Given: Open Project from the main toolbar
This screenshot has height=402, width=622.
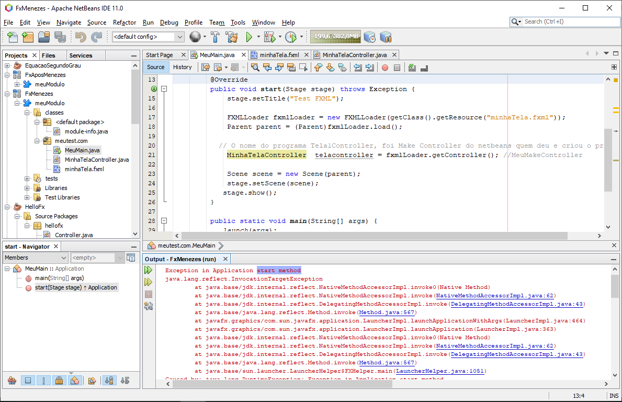Looking at the screenshot, I should pos(44,37).
